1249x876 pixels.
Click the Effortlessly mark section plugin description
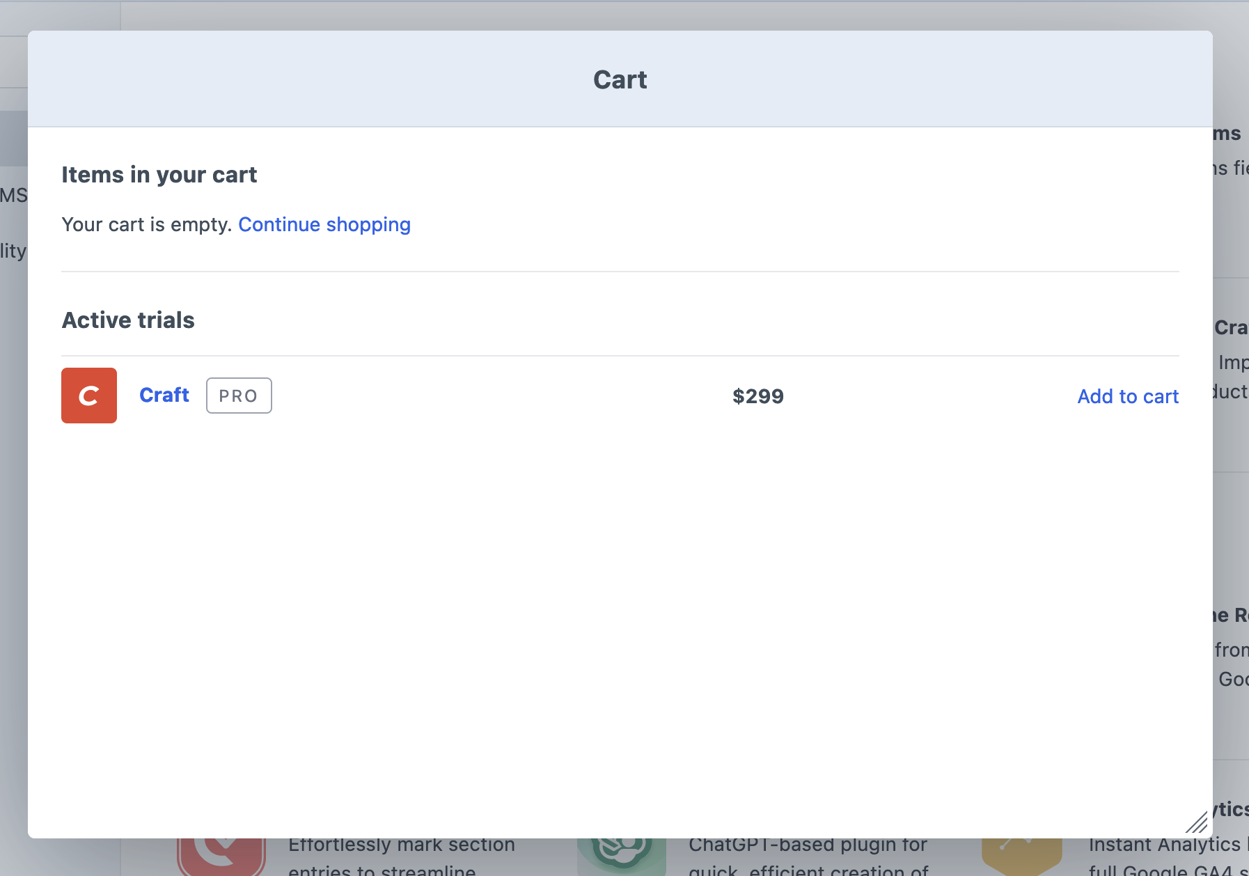point(402,845)
